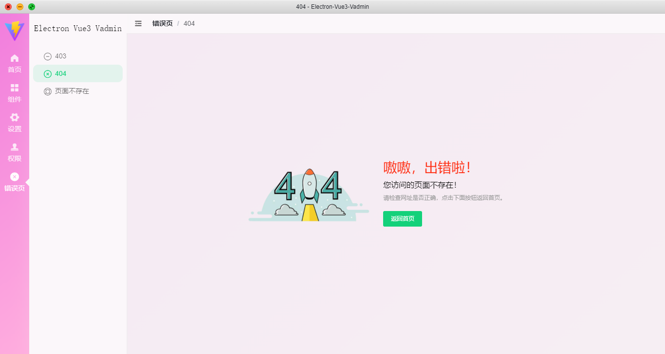Click the 403 minus-circle menu icon
665x354 pixels.
(x=48, y=56)
